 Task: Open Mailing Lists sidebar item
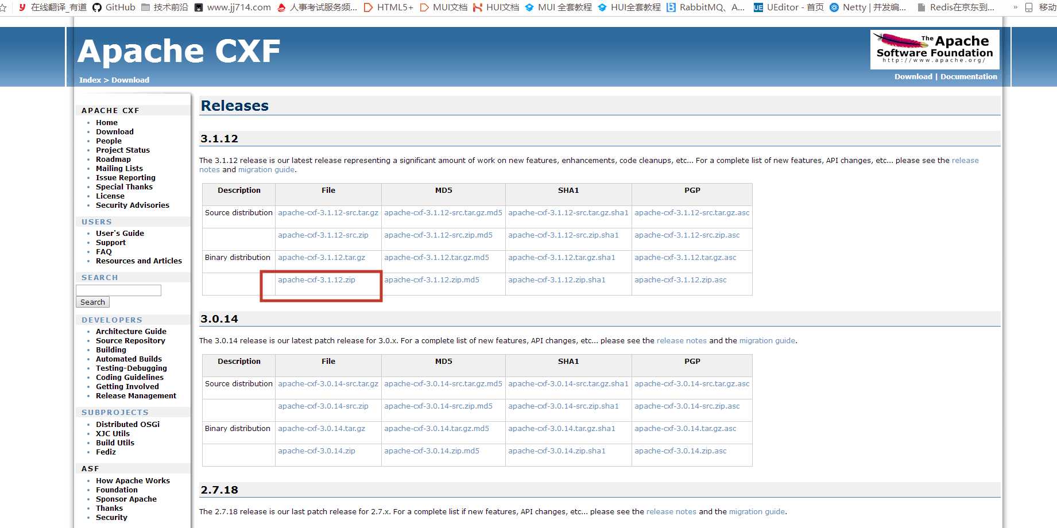[x=119, y=168]
